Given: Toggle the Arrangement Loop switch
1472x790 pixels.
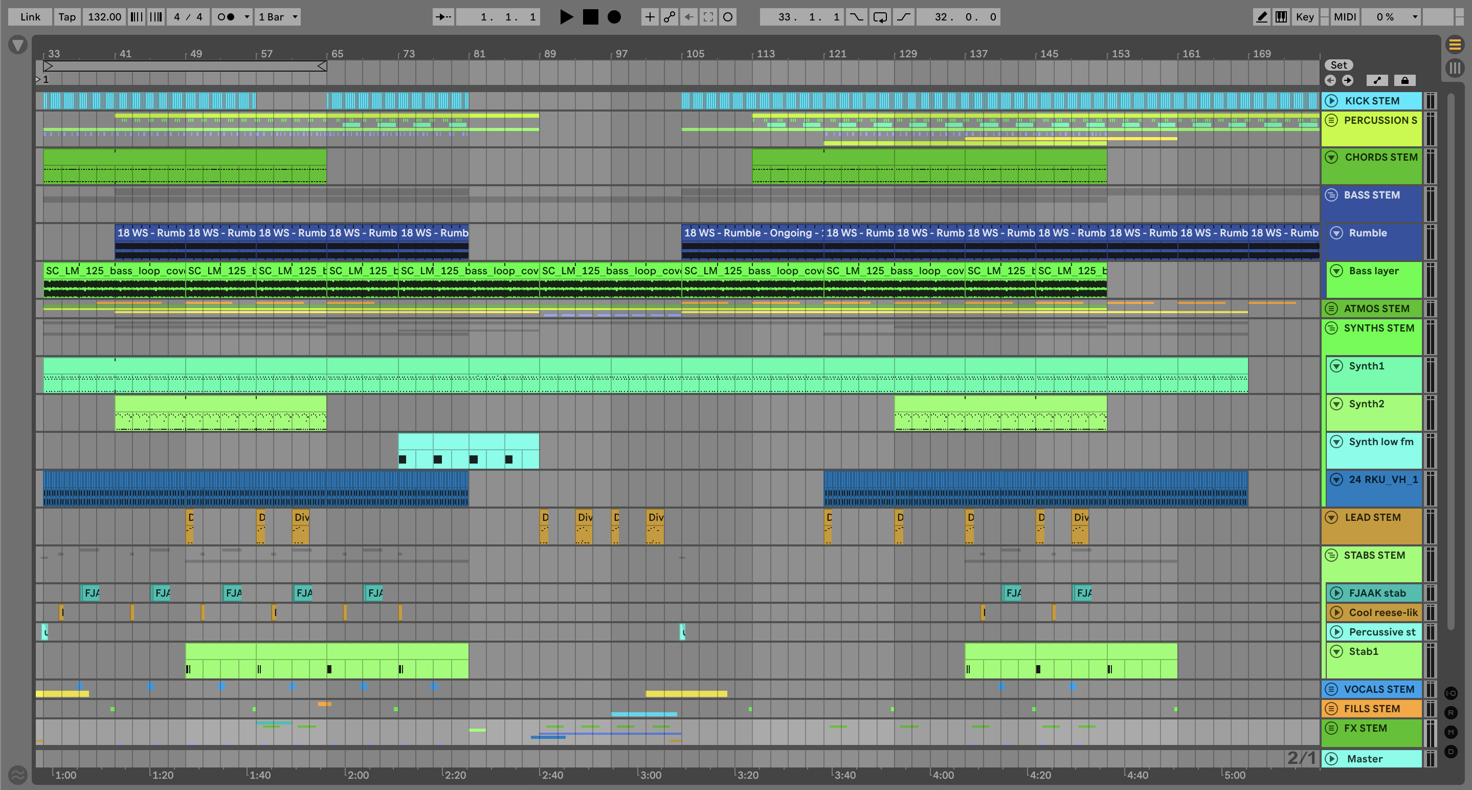Looking at the screenshot, I should coord(880,16).
